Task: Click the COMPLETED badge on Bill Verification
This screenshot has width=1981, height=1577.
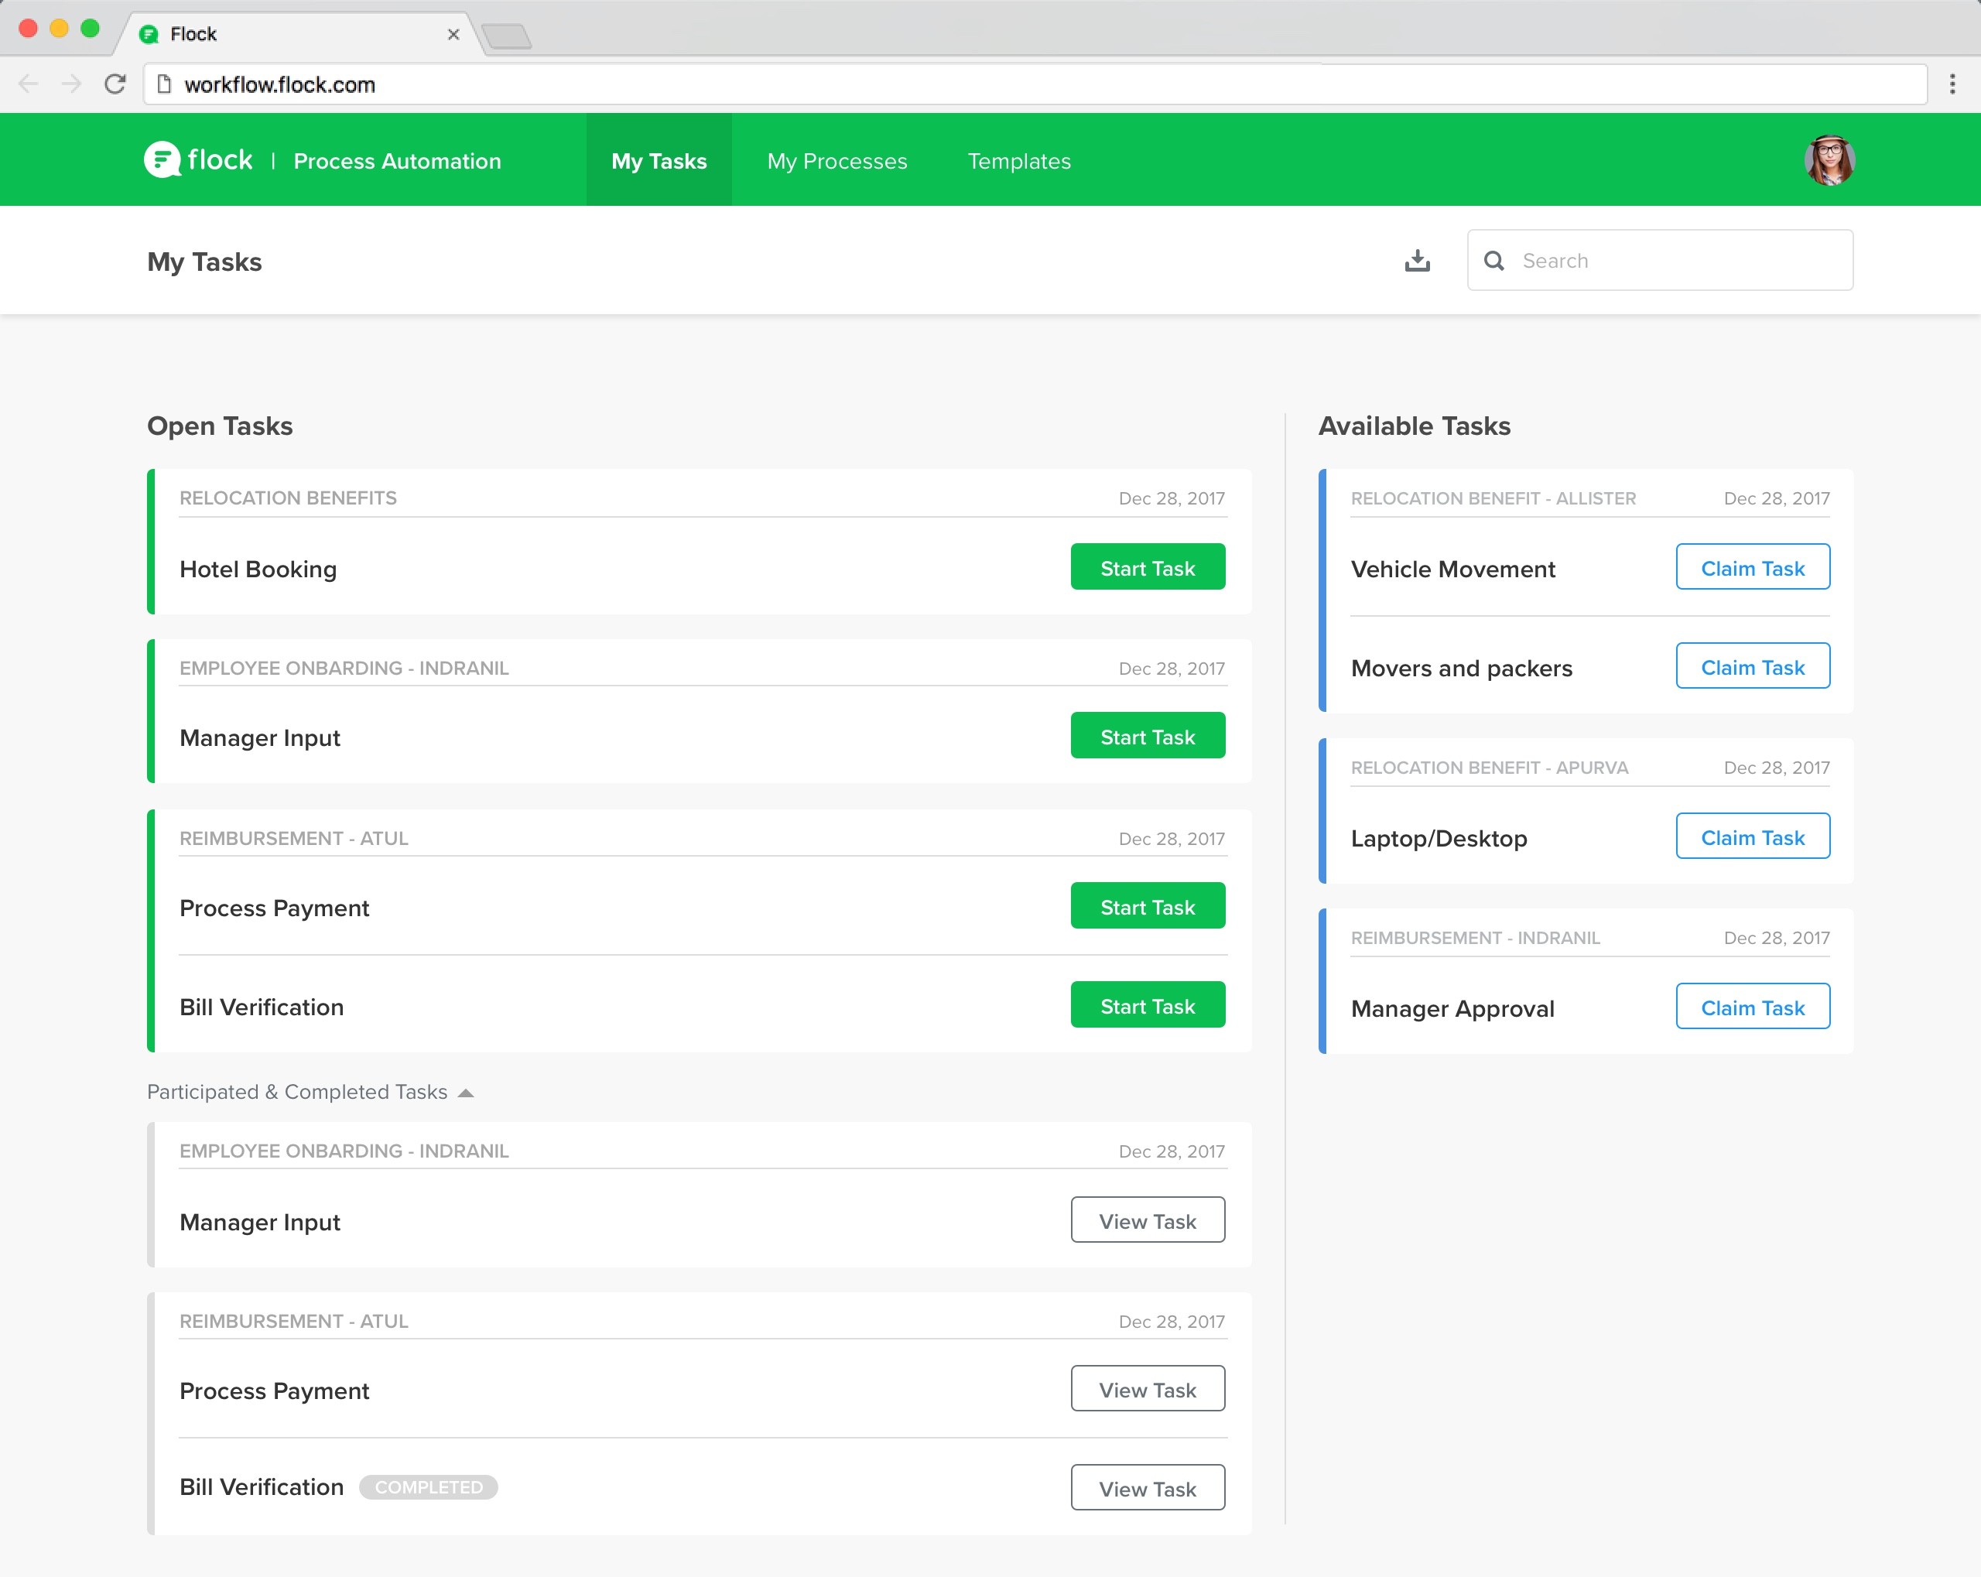Action: click(428, 1488)
